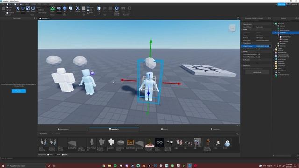Open Chrome from the taskbar
Screen dimensions: 299x168
pos(104,166)
